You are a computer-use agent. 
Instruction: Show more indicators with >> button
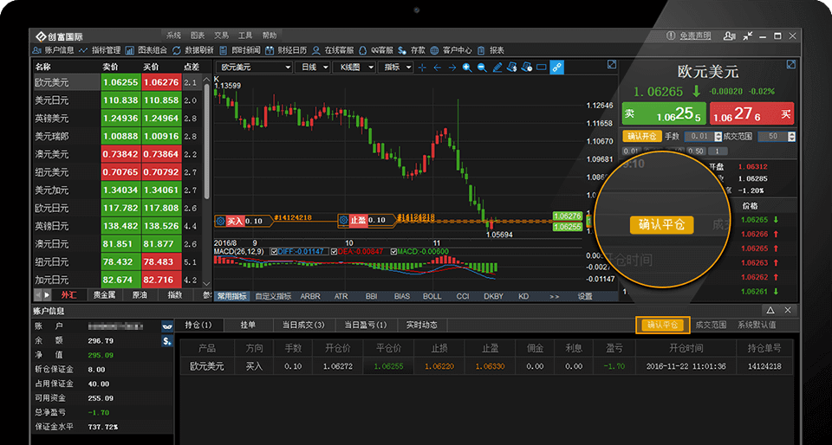point(555,297)
